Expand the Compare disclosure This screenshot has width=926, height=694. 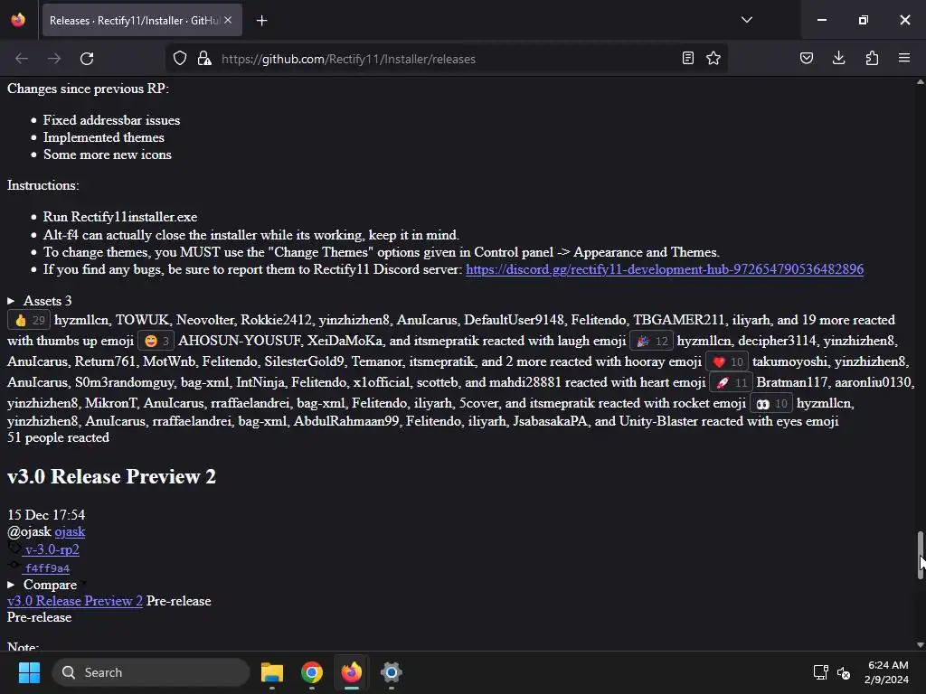(42, 585)
